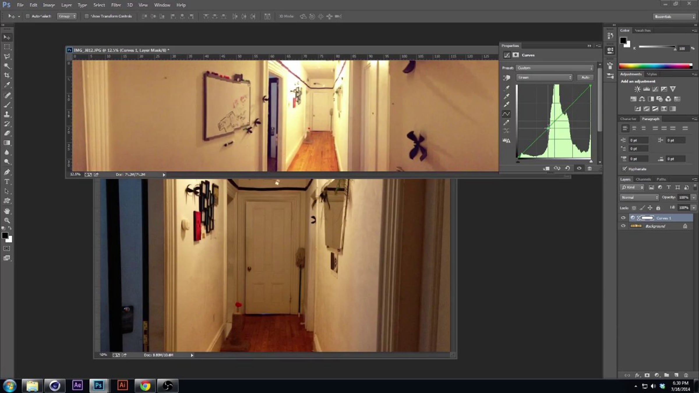Open the curves channel dropdown showing Green

pos(544,77)
